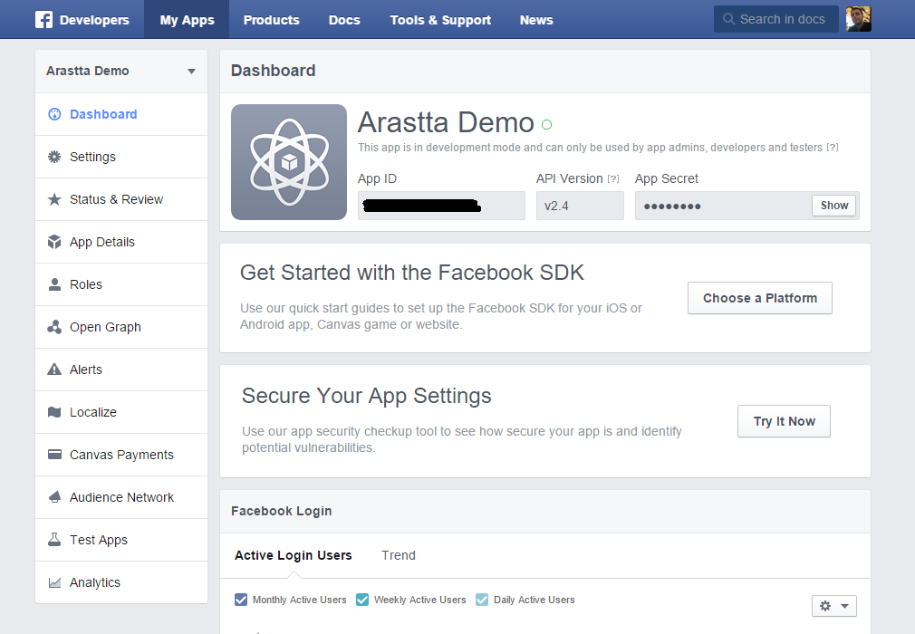The image size is (915, 634).
Task: Click the Alerts warning triangle icon
Action: [54, 370]
